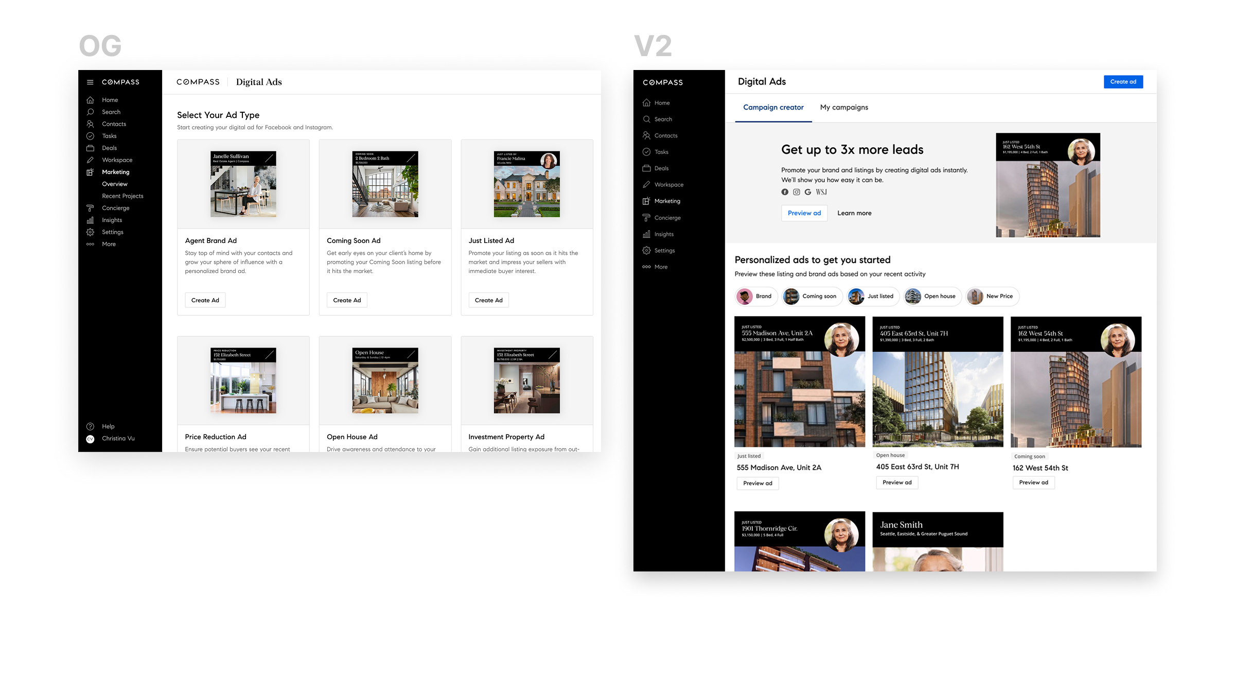
Task: Click the Instagram icon in V2 hero banner
Action: click(x=796, y=192)
